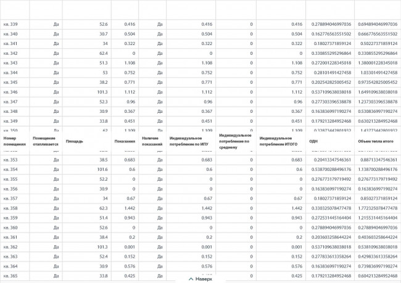
Task: Click the "Показания" column header
Action: pos(125,141)
